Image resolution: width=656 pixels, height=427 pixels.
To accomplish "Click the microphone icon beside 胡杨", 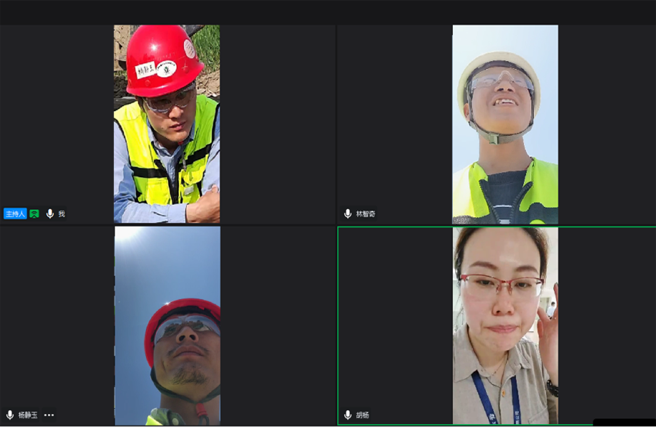I will (x=348, y=415).
